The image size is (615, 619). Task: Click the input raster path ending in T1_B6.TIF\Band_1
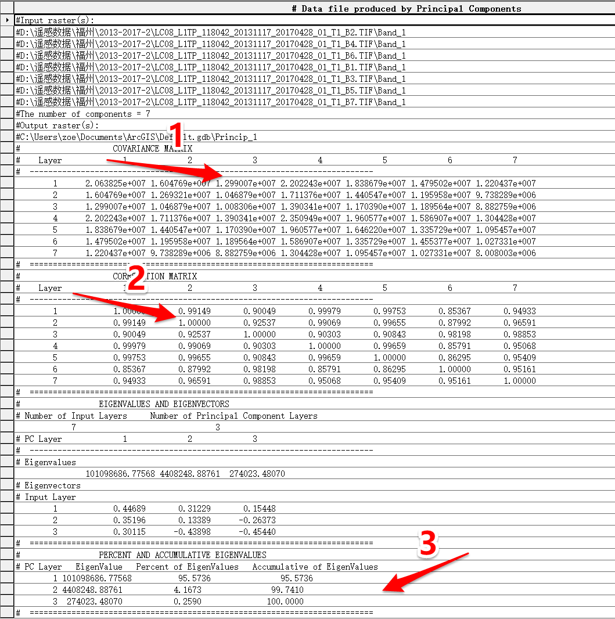point(211,56)
